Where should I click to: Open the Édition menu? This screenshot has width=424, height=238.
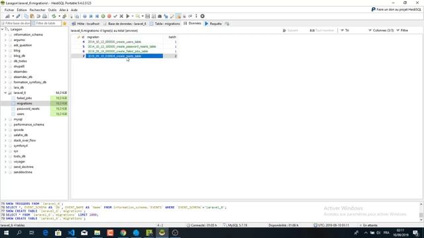point(22,10)
